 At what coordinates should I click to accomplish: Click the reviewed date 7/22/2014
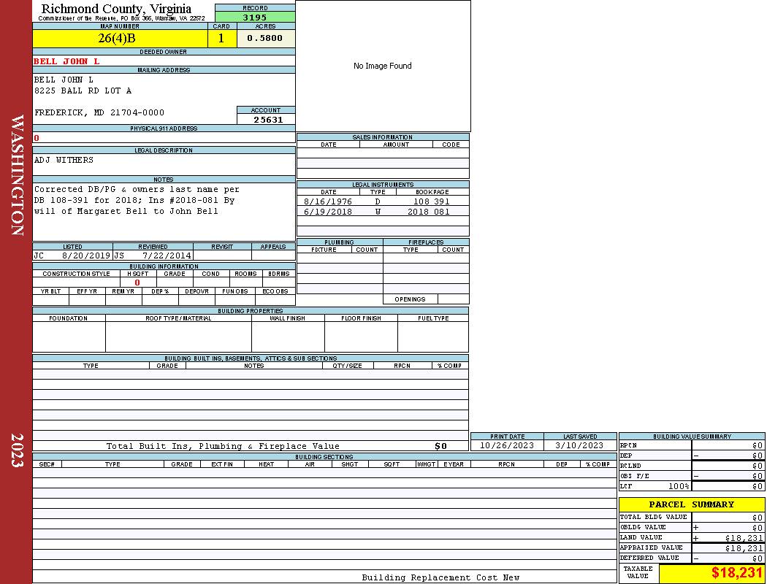pos(167,255)
